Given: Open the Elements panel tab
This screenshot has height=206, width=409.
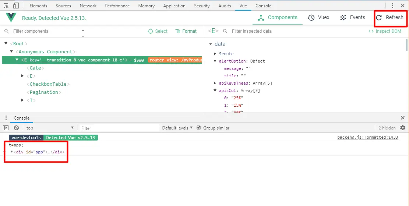Looking at the screenshot, I should point(38,6).
